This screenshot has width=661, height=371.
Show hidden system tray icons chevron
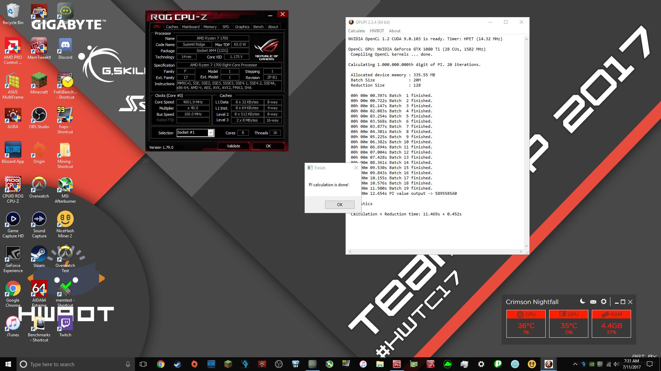click(x=575, y=364)
